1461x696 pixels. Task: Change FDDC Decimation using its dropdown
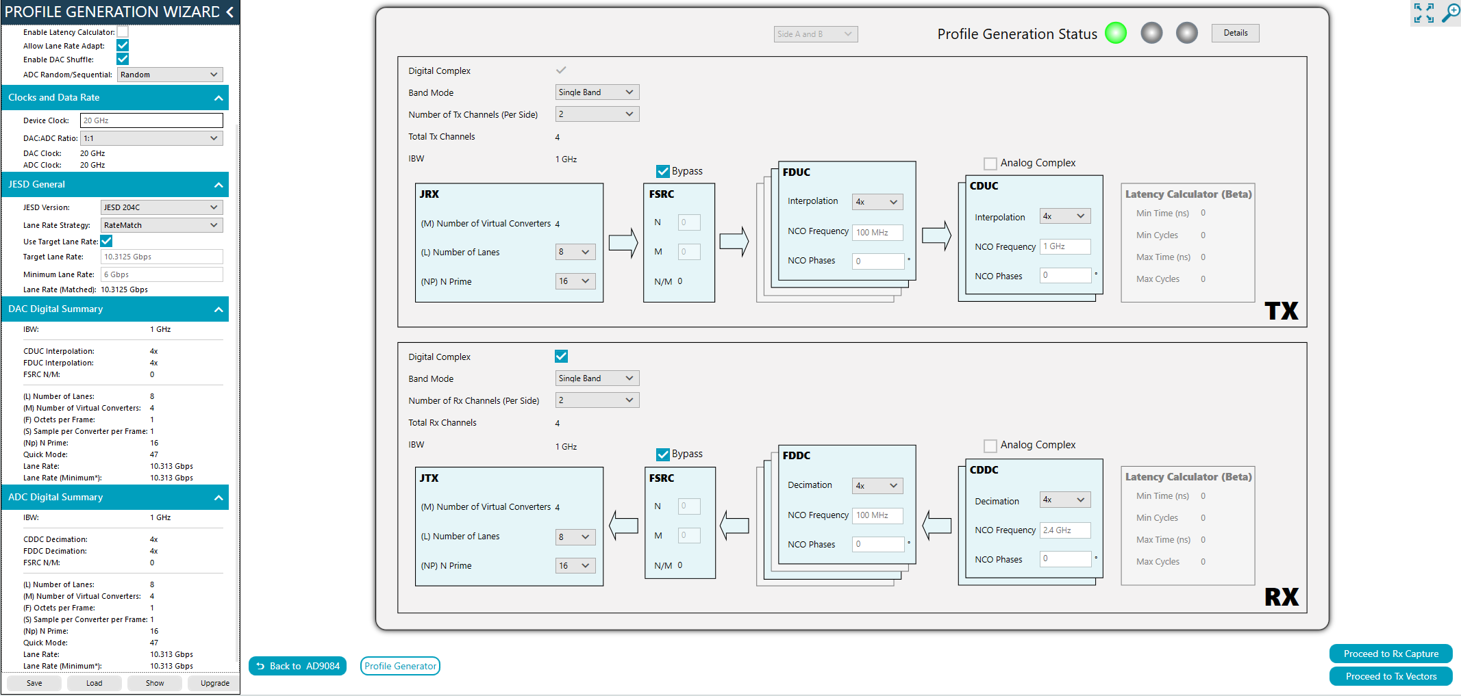click(x=877, y=485)
